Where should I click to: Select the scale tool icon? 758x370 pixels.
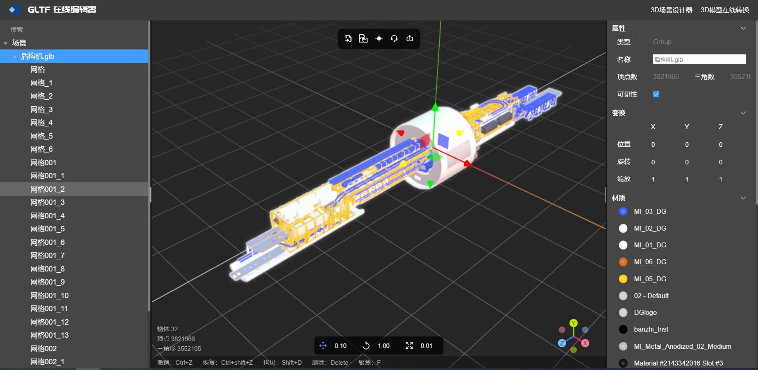pyautogui.click(x=409, y=346)
